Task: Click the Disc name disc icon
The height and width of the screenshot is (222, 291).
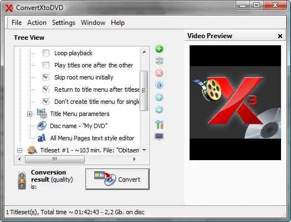Action: pos(42,126)
